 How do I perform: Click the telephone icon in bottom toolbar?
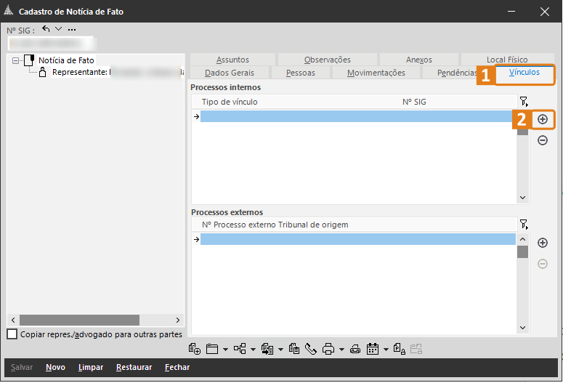311,349
